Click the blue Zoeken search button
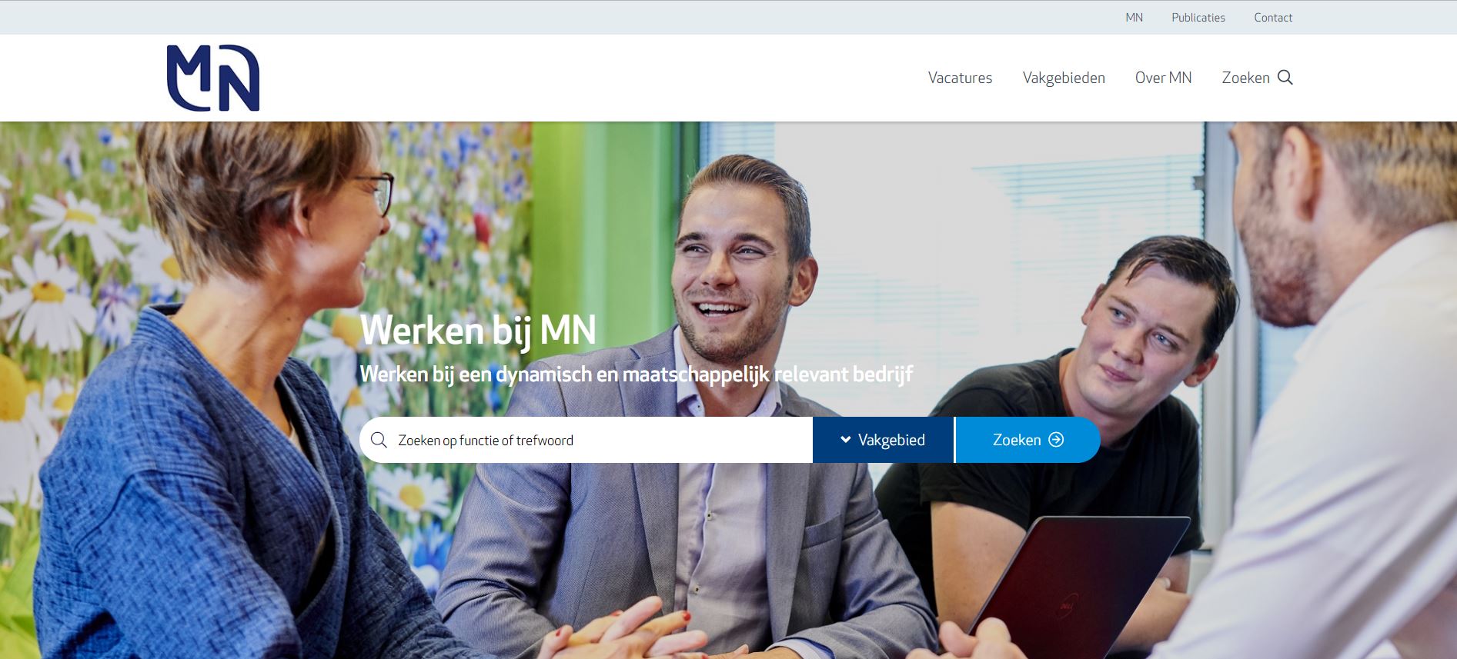 (1028, 440)
